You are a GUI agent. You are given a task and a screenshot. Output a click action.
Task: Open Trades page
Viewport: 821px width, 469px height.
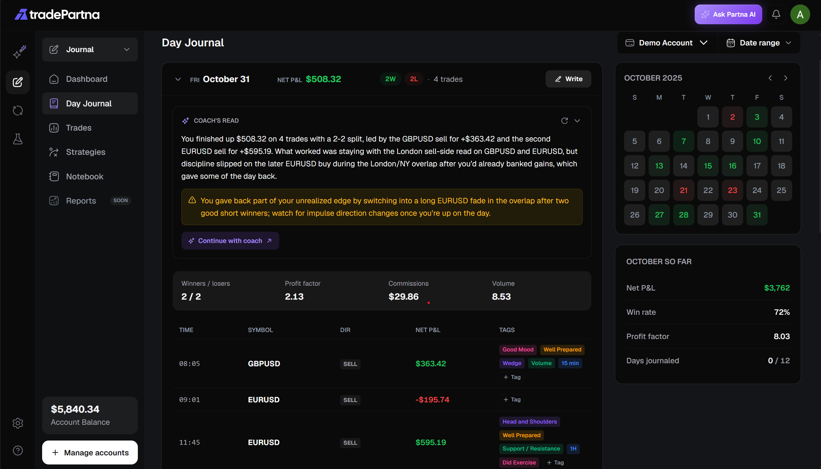(90, 128)
